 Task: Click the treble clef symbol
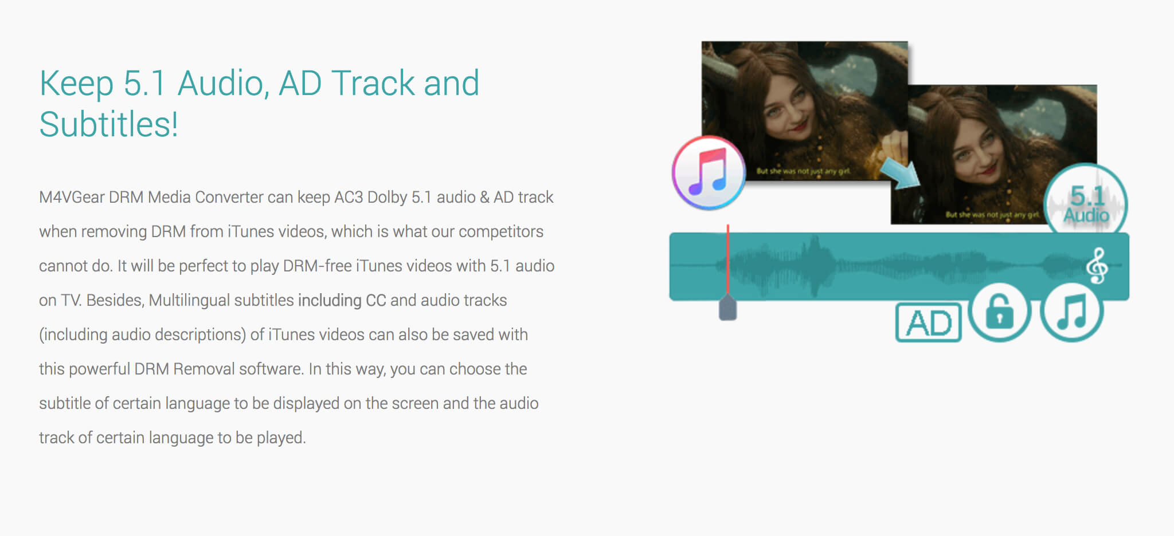pyautogui.click(x=1097, y=266)
